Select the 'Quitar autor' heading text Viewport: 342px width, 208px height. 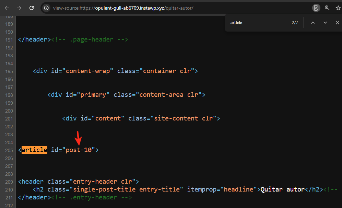pyautogui.click(x=282, y=189)
